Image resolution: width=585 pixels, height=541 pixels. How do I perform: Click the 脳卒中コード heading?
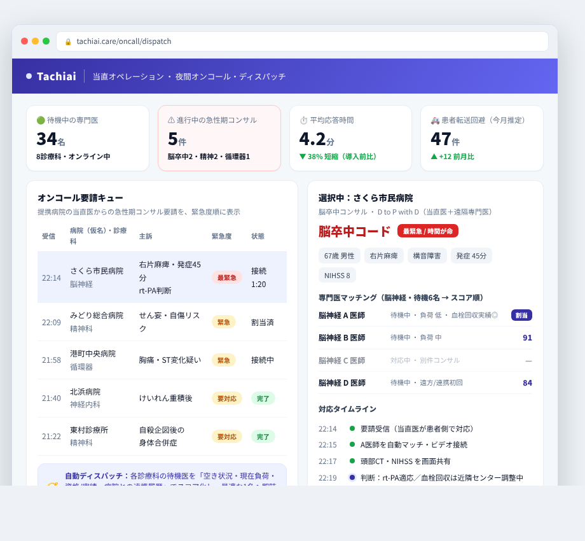coord(354,232)
